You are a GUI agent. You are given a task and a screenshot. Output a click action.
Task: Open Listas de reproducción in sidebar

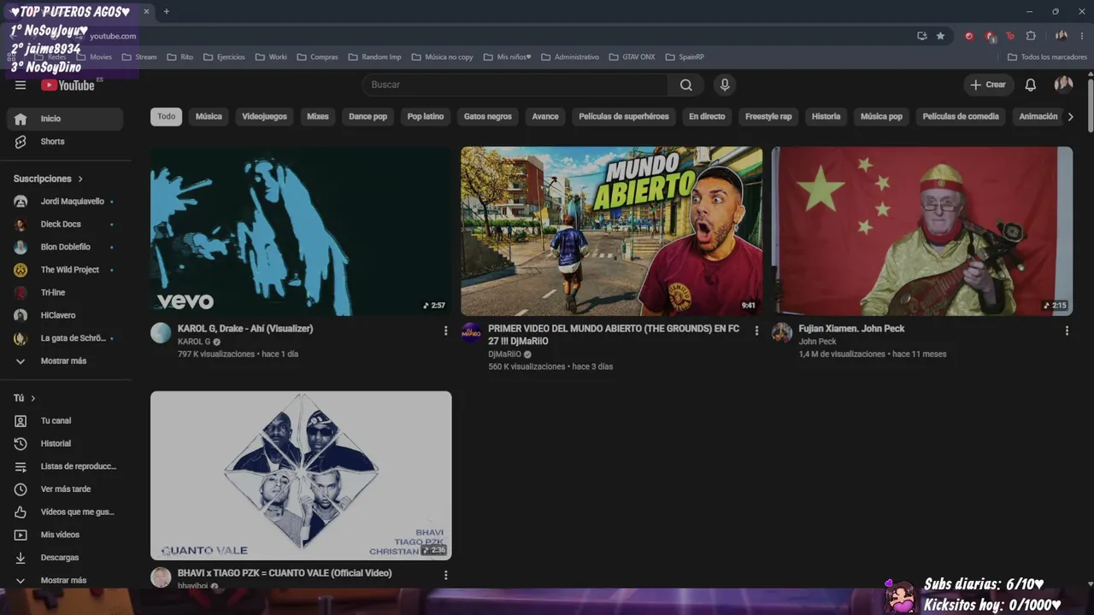tap(65, 466)
